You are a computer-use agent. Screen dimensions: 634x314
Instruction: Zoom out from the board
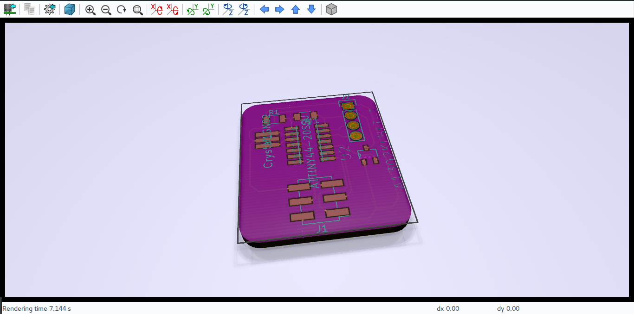coord(106,8)
